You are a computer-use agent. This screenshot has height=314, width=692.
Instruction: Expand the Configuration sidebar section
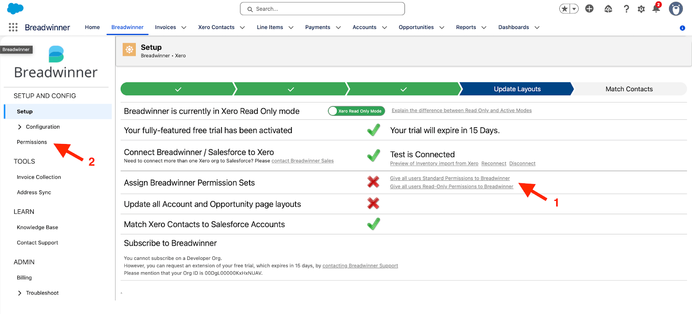click(19, 127)
